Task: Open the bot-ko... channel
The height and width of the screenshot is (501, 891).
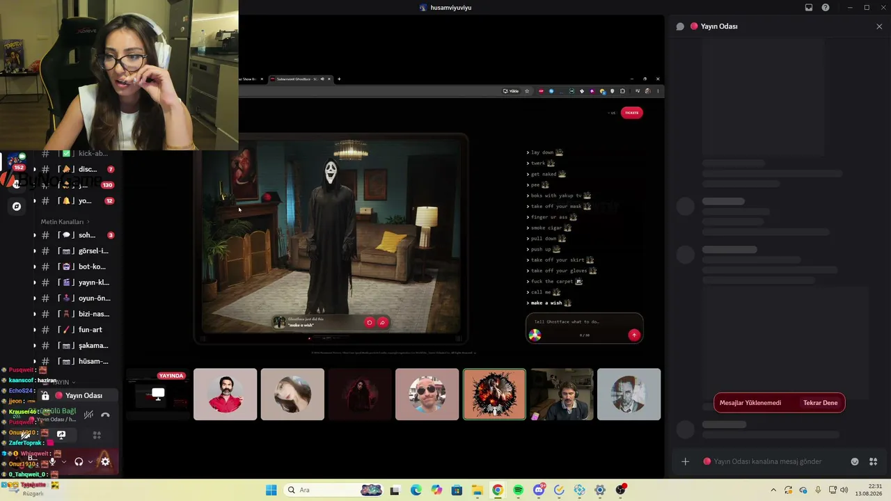Action: click(x=75, y=267)
